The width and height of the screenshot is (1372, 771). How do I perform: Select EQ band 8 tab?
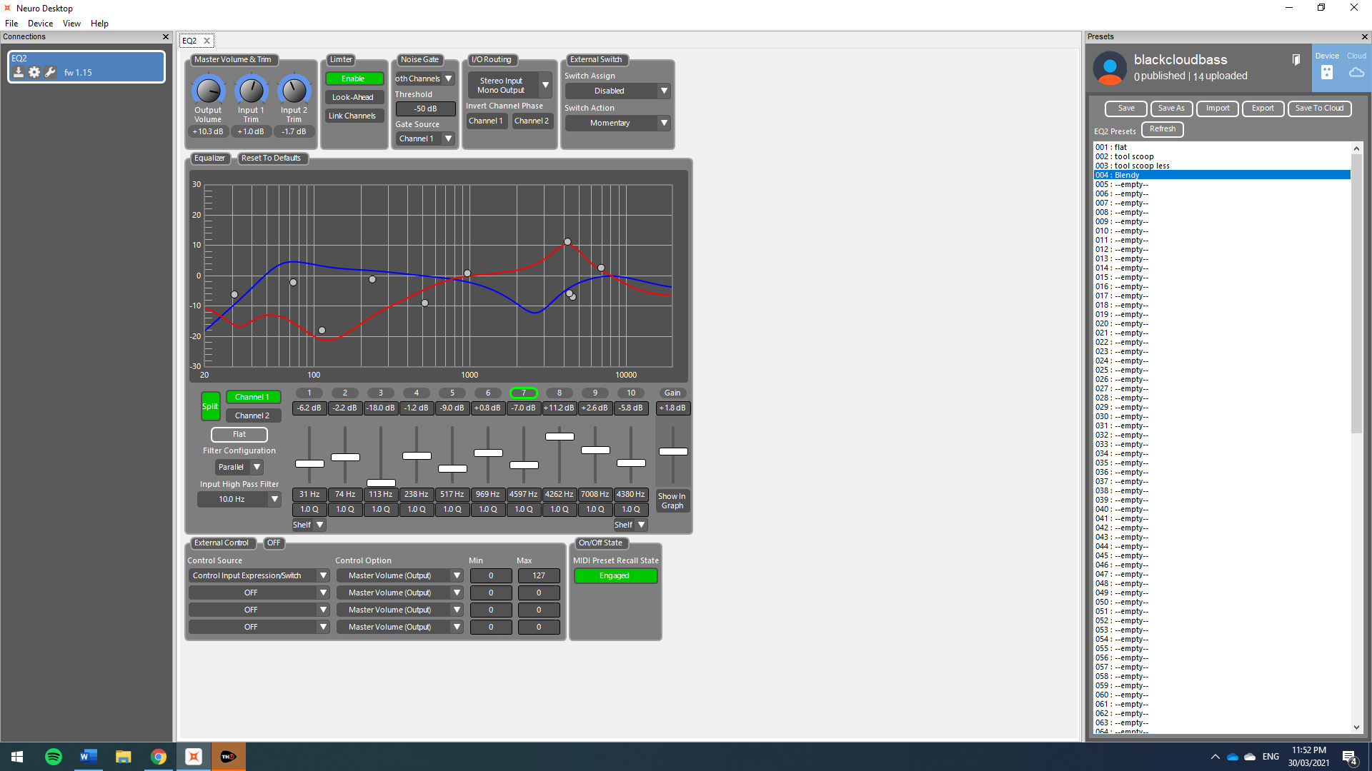[560, 393]
